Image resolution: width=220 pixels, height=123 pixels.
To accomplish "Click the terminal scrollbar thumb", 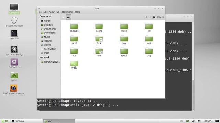I will pyautogui.click(x=193, y=95).
